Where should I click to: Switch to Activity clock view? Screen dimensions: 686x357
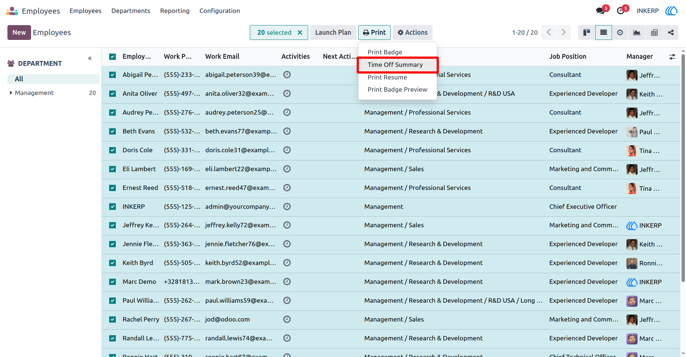[x=620, y=33]
